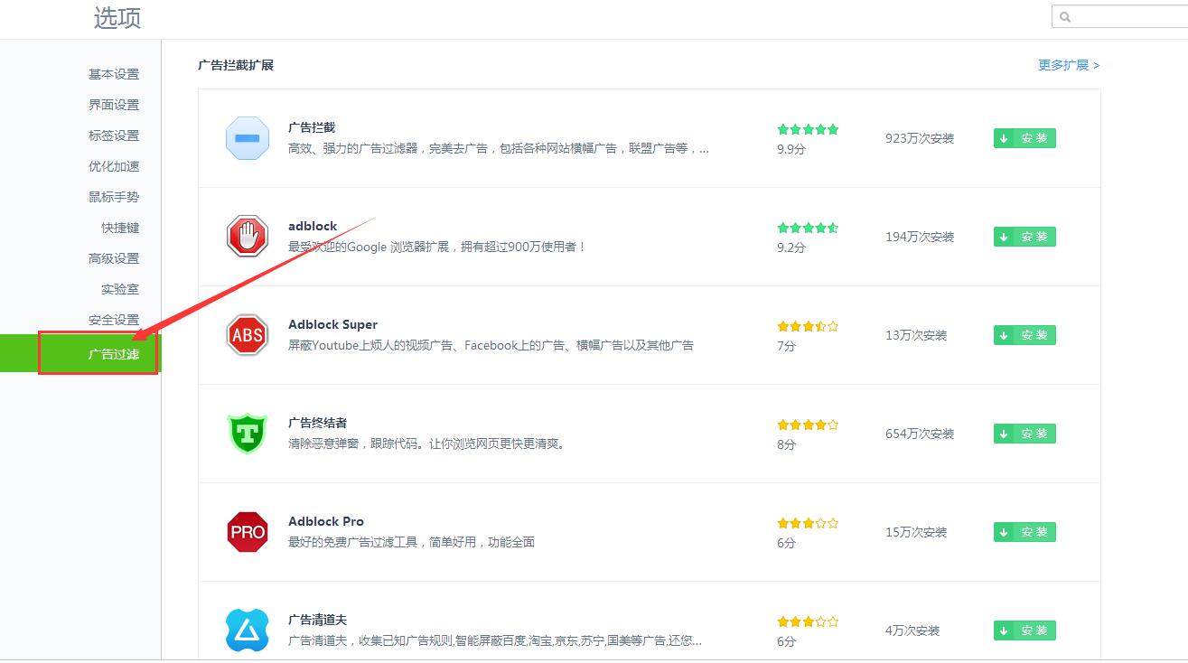Viewport: 1188px width, 663px height.
Task: Open the 更多扩展 link
Action: (1067, 65)
